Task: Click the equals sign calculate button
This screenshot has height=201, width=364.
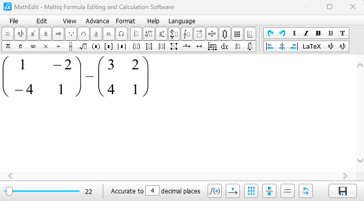Action: [288, 191]
